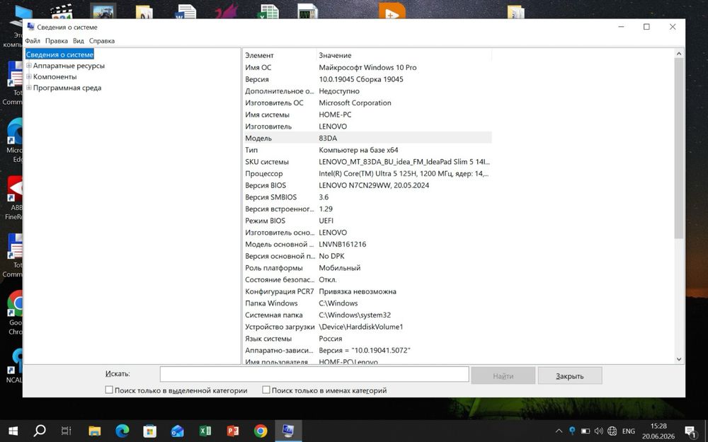Select the Версия BIOS row
The width and height of the screenshot is (708, 442).
(x=367, y=185)
